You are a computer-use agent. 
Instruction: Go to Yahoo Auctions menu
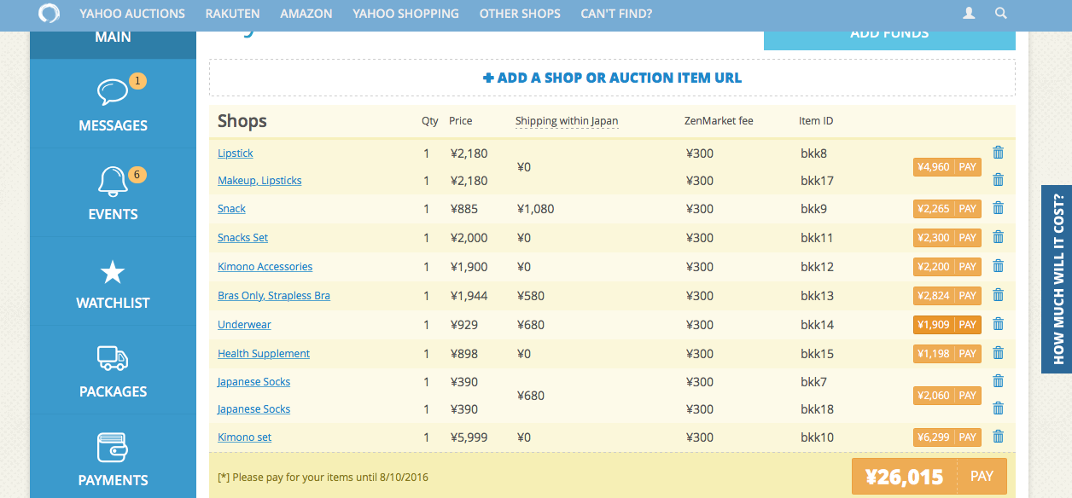pos(132,14)
